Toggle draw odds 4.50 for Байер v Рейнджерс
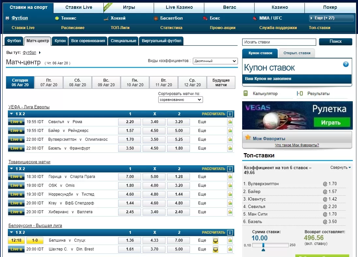The width and height of the screenshot is (358, 257). coord(154,131)
